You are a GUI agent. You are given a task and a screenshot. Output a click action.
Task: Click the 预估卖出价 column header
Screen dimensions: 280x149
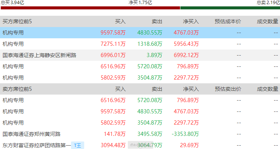point(228,89)
